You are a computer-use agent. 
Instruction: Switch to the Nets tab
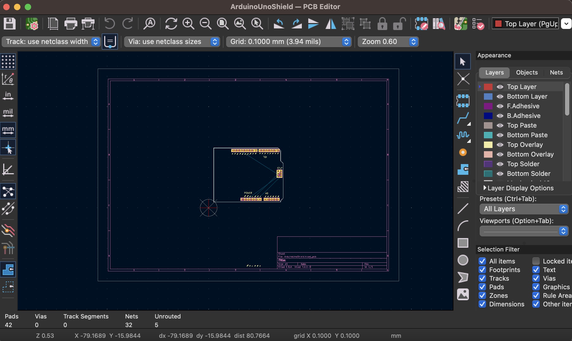coord(556,72)
